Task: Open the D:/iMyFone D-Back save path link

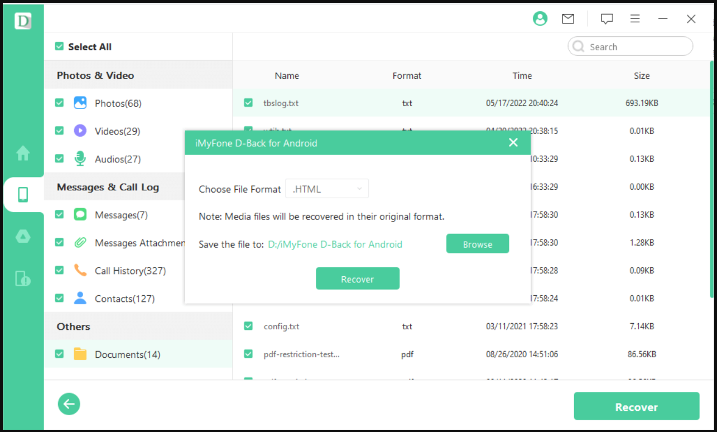Action: pyautogui.click(x=335, y=244)
